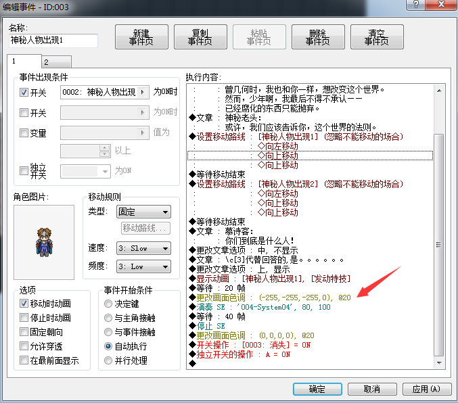Check the 在最前面显示 option
458x403 pixels.
point(24,360)
